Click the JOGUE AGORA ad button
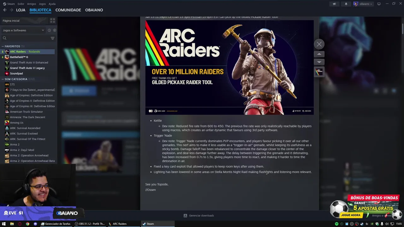This screenshot has width=404, height=227. [x=351, y=215]
